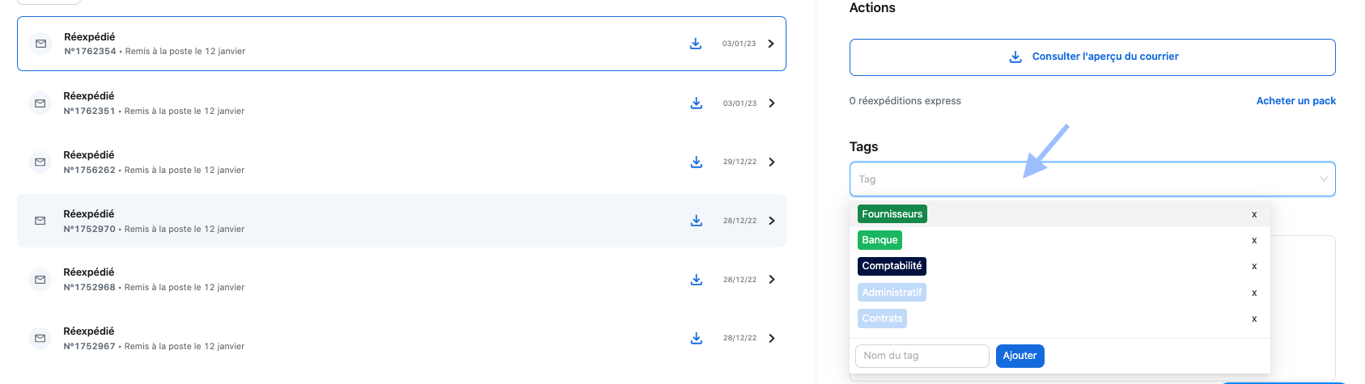Select the Banque tag option
Viewport: 1365px width, 384px height.
tap(880, 240)
